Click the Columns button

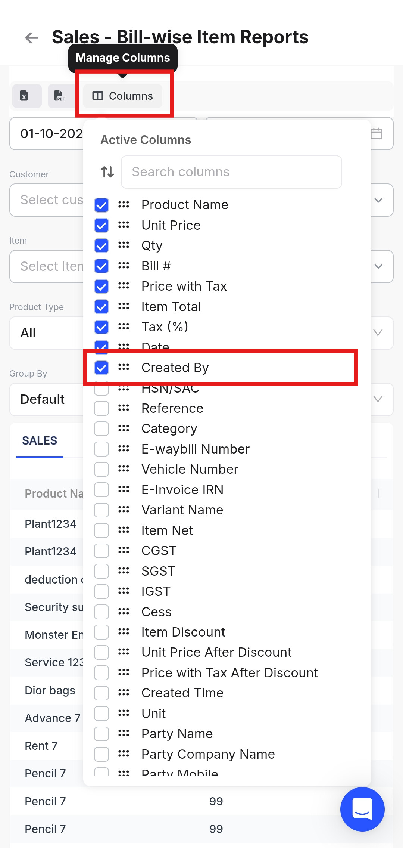pyautogui.click(x=123, y=96)
